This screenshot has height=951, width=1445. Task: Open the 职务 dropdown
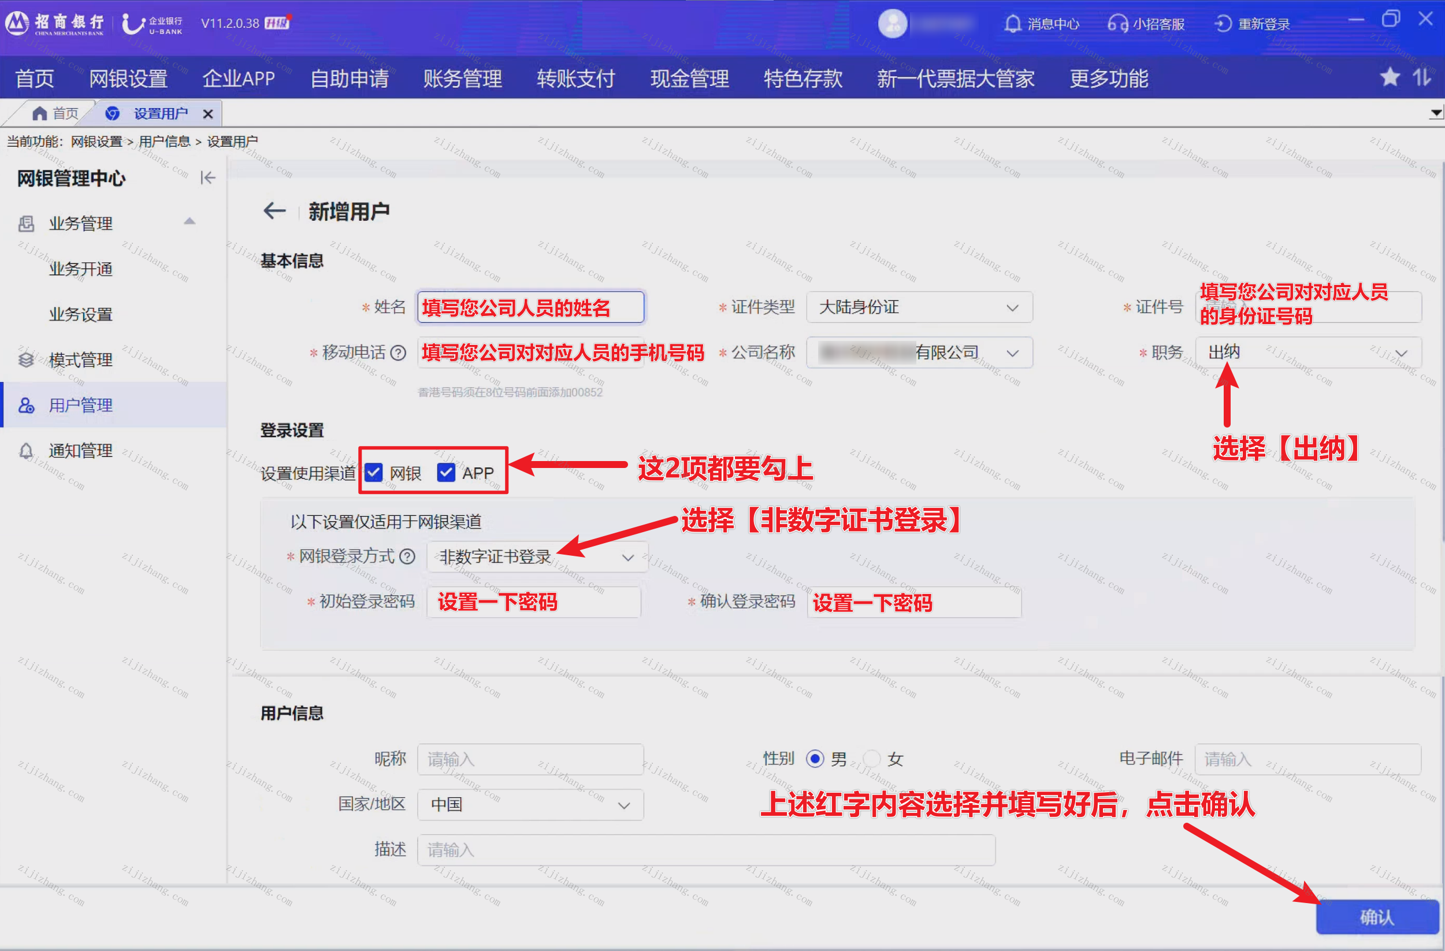point(1309,353)
